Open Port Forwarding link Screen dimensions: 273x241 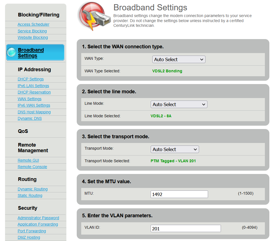(x=32, y=231)
